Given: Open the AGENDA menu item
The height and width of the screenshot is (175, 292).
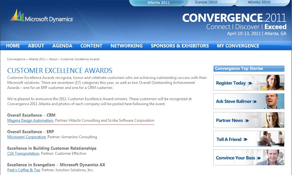Looking at the screenshot, I should tap(62, 46).
